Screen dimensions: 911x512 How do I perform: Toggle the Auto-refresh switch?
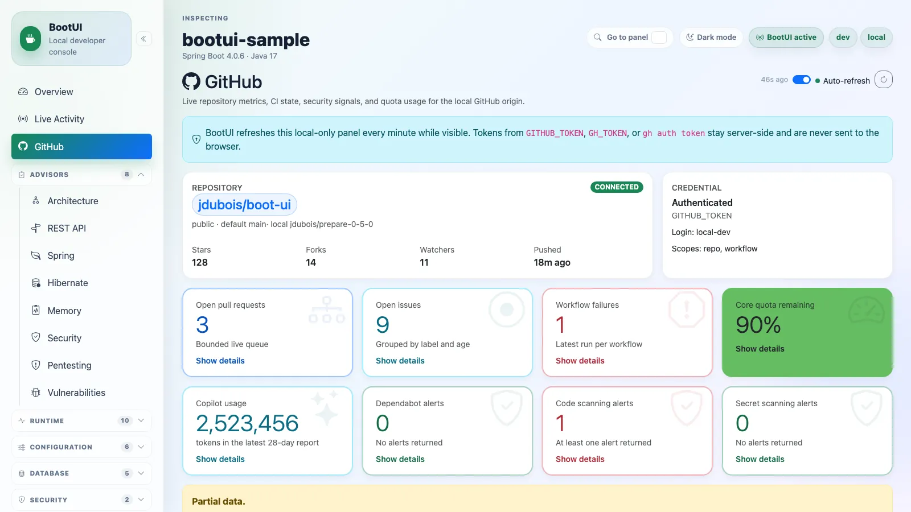(x=802, y=80)
